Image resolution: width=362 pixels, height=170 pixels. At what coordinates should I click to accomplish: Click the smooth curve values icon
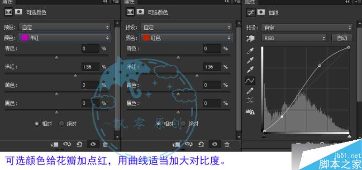pos(250,101)
